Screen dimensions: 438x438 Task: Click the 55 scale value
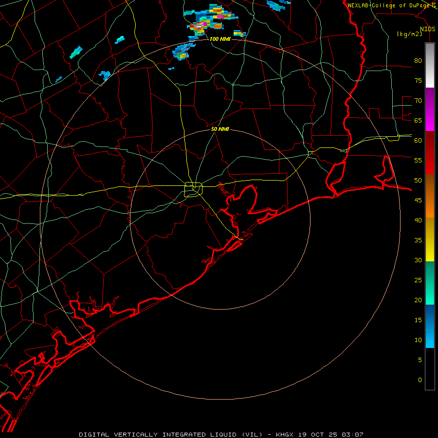418,160
